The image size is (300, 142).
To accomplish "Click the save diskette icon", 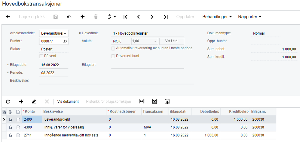I will (x=56, y=17).
